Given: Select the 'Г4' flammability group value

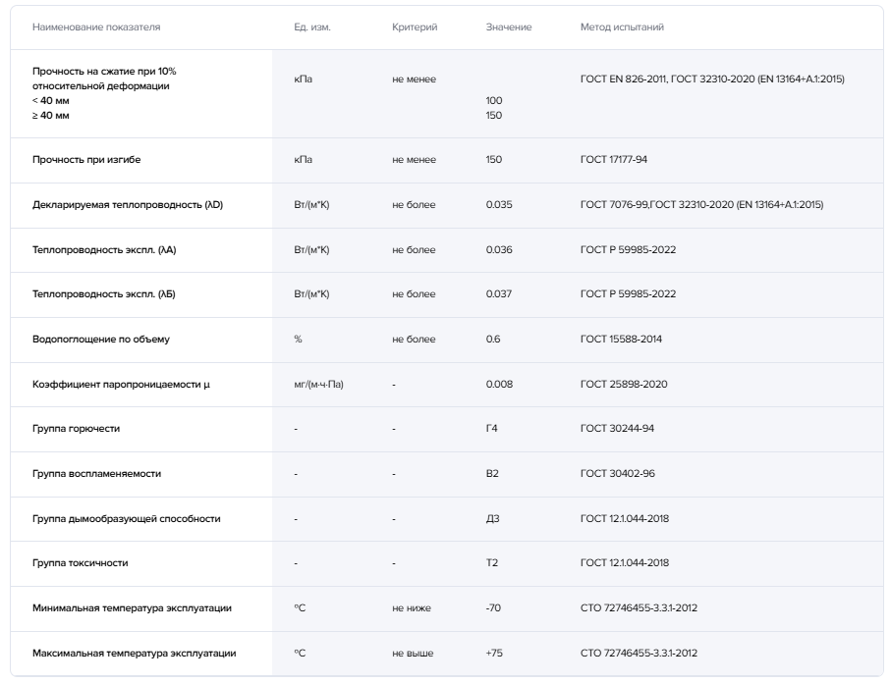Looking at the screenshot, I should (x=492, y=429).
